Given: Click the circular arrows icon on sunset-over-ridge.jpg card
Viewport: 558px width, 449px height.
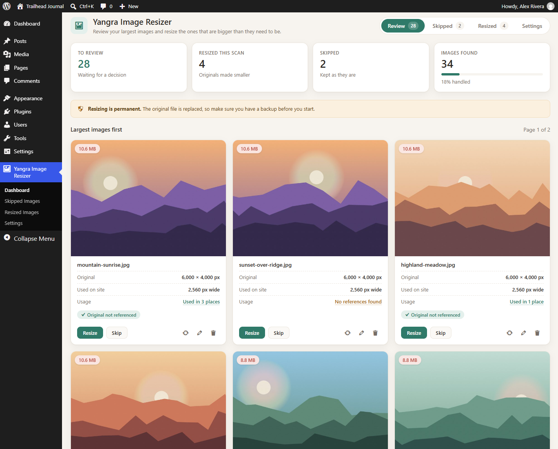Looking at the screenshot, I should tap(348, 333).
